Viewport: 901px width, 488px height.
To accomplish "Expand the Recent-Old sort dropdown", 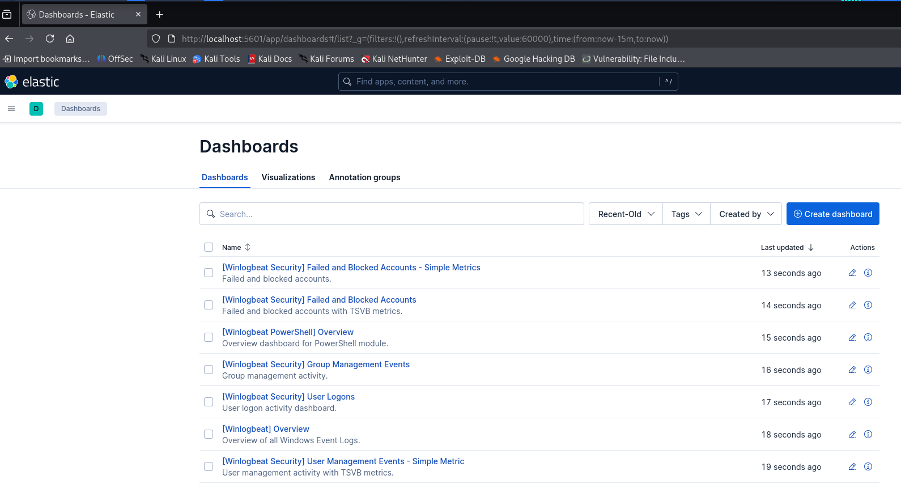I will (626, 214).
